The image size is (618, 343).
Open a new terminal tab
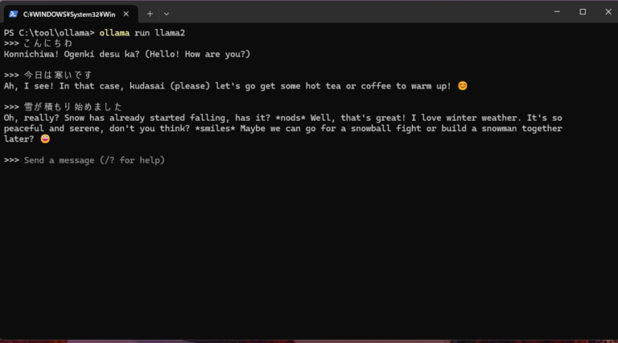pos(150,13)
